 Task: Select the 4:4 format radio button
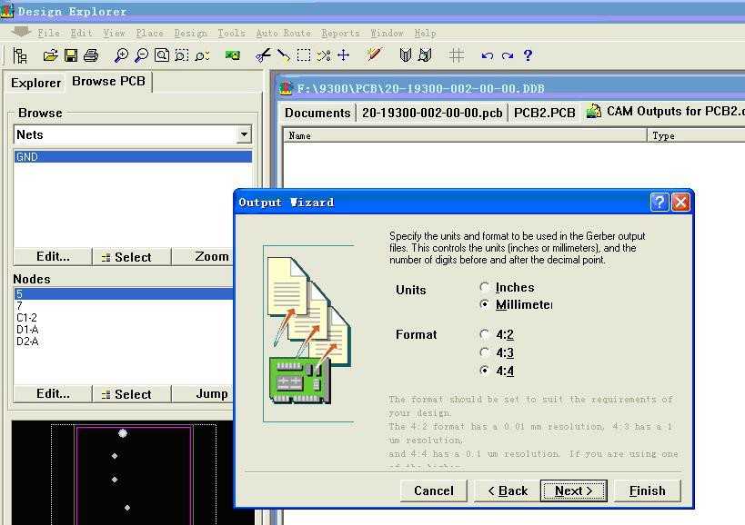[x=484, y=371]
